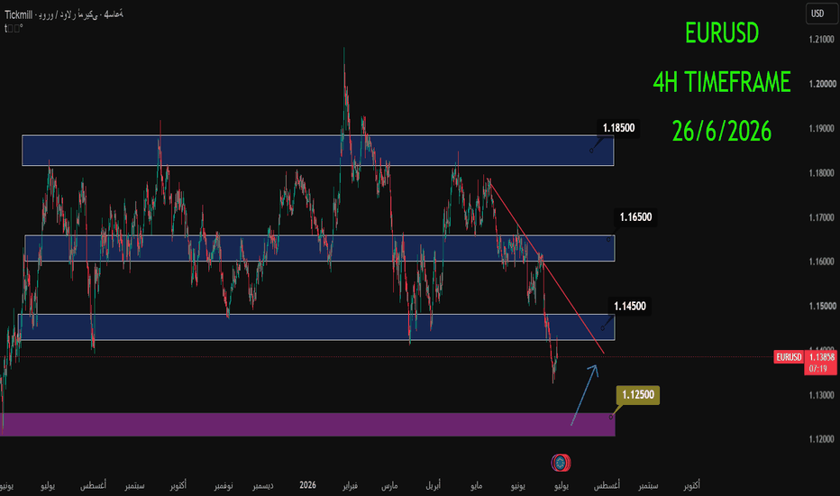Select the blue zone rectangle near 1.16500
Image resolution: width=840 pixels, height=496 pixels.
tap(320, 248)
